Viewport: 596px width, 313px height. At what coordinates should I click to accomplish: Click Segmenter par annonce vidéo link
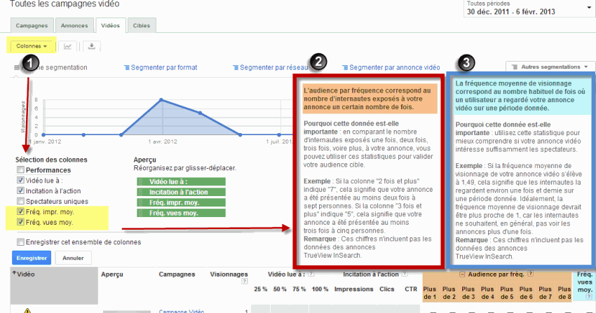coord(395,67)
